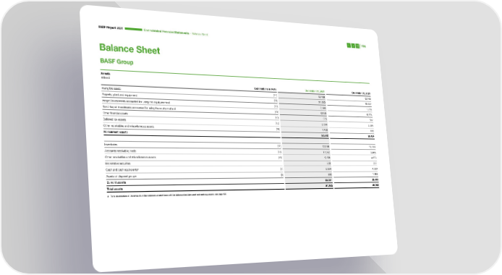Click the middle green navigation icon in header
Image resolution: width=502 pixels, height=275 pixels.
353,46
